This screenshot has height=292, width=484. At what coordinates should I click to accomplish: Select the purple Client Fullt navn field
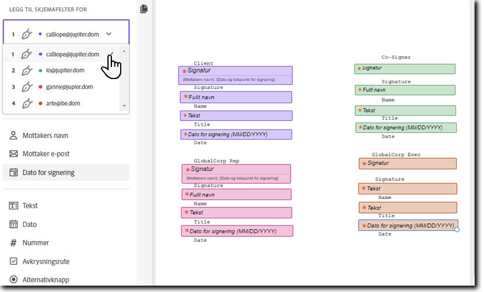(236, 97)
